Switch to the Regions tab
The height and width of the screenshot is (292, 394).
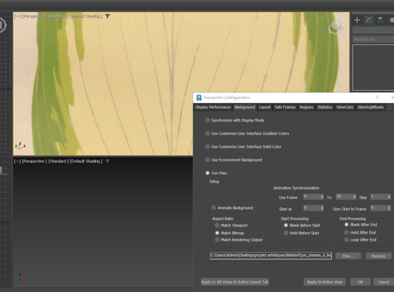click(306, 107)
